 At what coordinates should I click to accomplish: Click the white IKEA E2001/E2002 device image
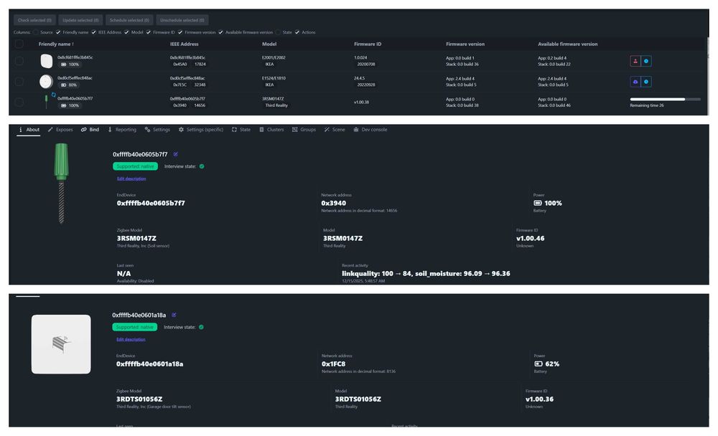point(46,61)
